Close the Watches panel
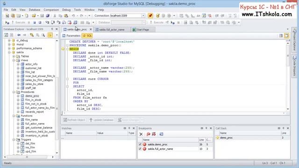 coord(134,128)
